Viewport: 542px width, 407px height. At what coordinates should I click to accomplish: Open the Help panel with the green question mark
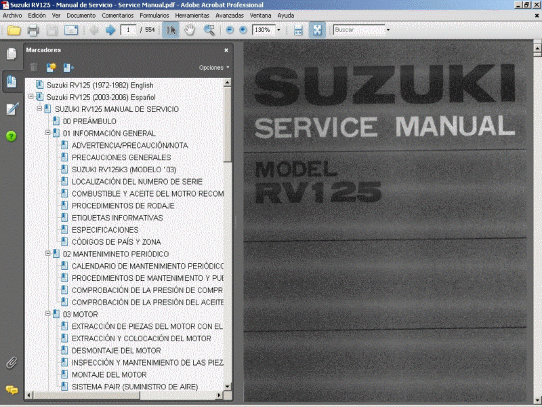[x=11, y=136]
